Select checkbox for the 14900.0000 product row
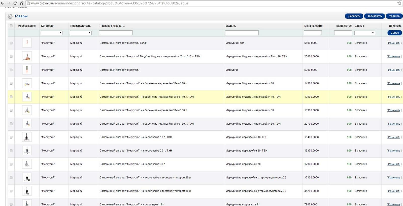This screenshot has width=403, height=206. 11,83
